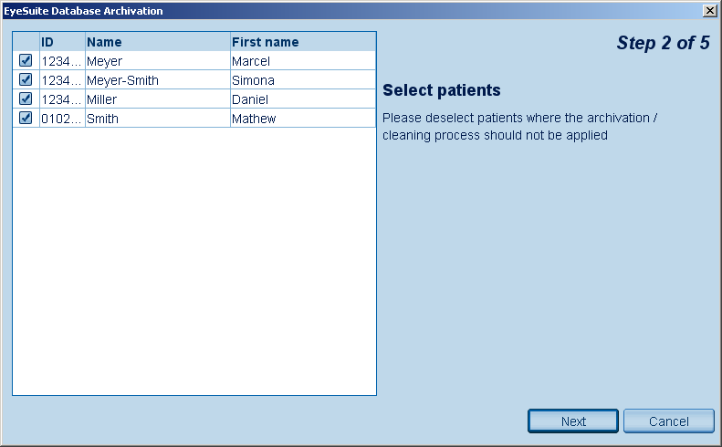Sort by the ID column header
722x447 pixels.
click(61, 42)
